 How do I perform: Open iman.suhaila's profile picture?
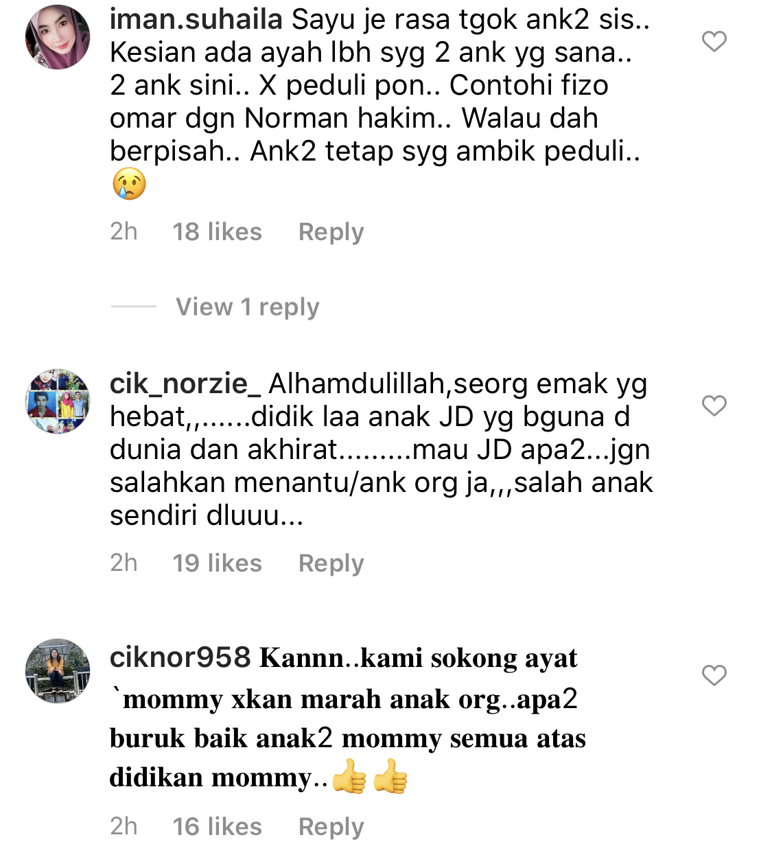click(x=58, y=37)
